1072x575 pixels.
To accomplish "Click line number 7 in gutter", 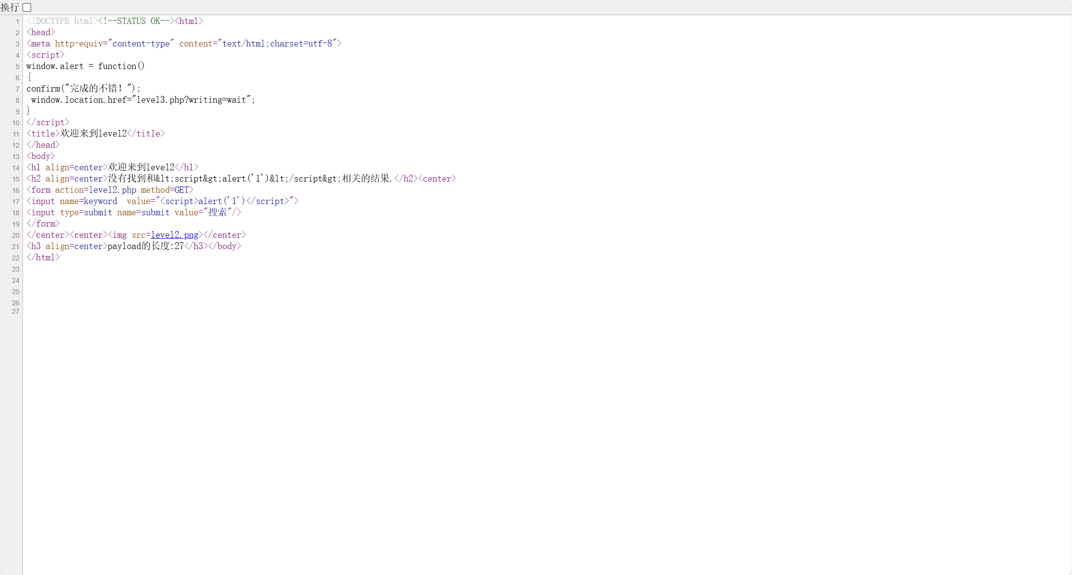I will click(x=17, y=89).
